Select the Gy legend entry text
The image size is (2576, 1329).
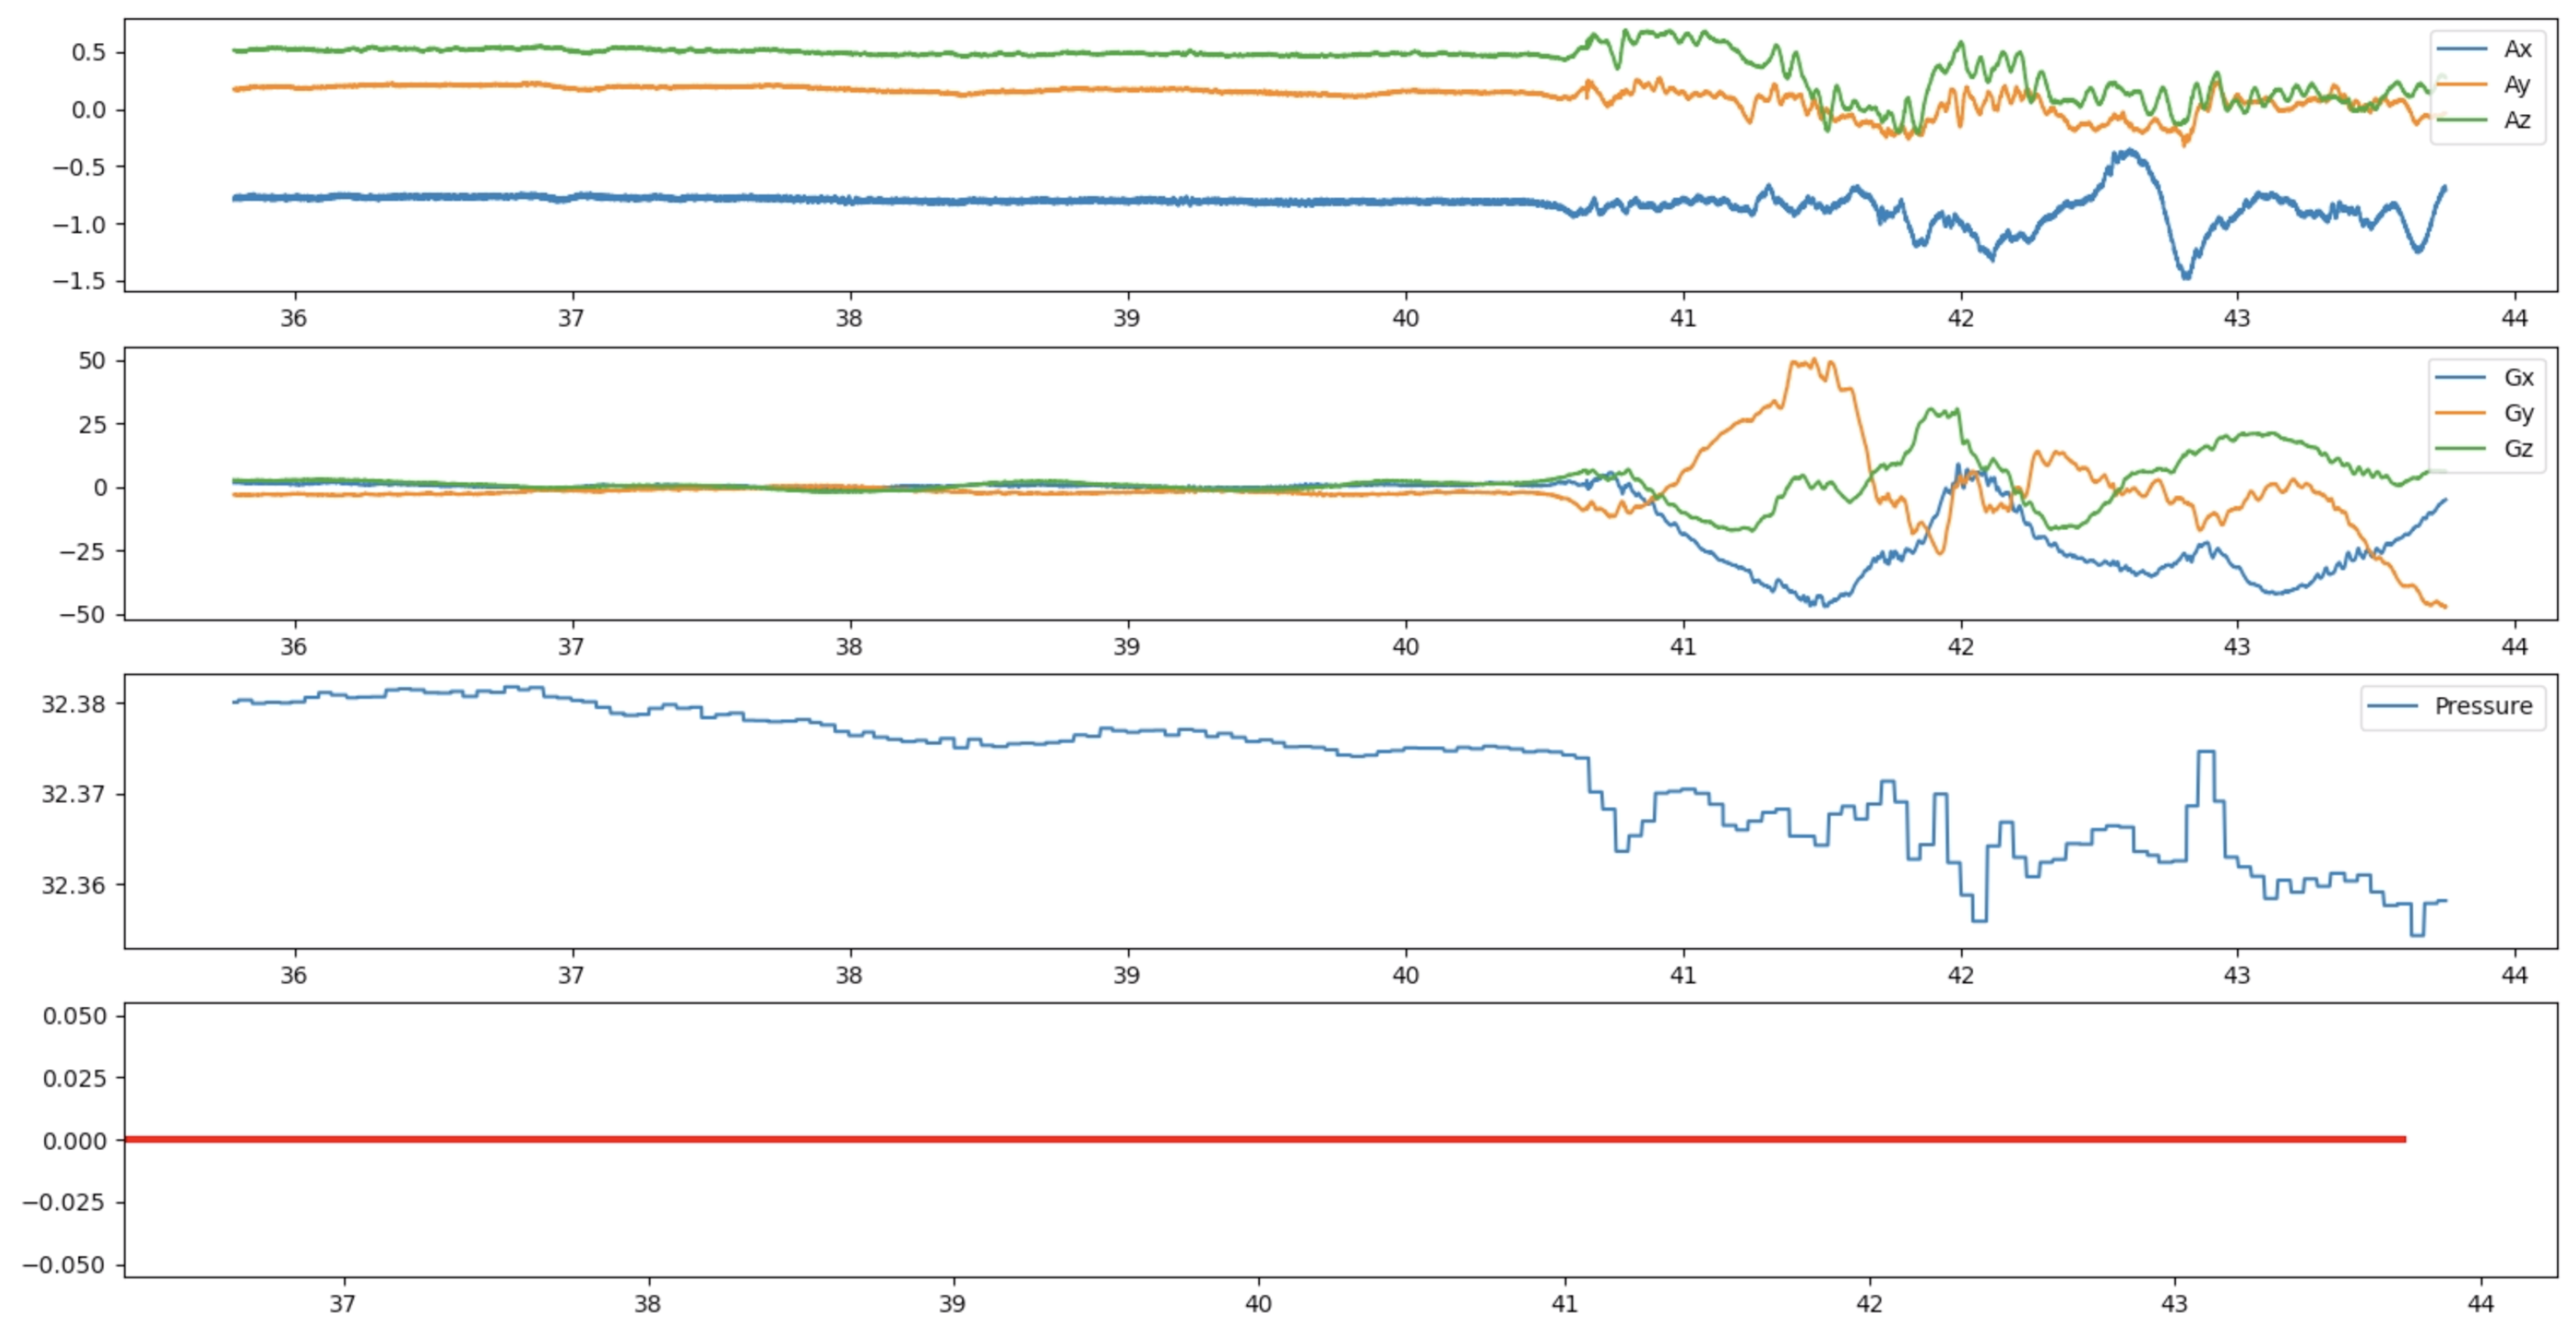2518,413
